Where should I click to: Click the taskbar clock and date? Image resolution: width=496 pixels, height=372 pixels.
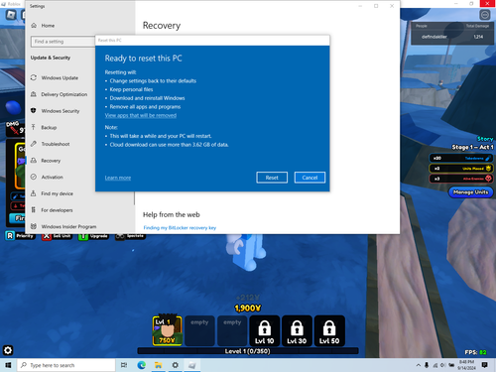466,365
